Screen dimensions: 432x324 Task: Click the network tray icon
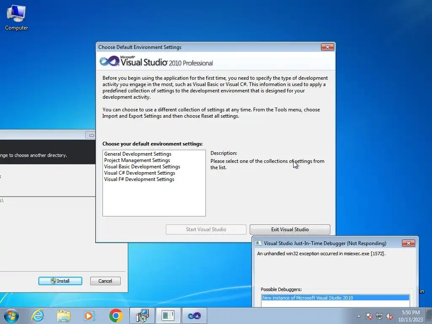379,316
